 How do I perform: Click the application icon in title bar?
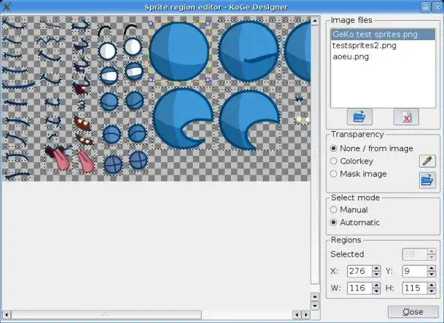coord(6,6)
